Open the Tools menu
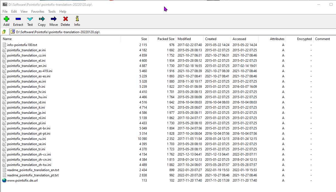This screenshot has width=336, height=192. (x=52, y=12)
